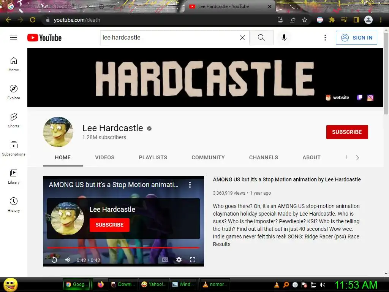389x292 pixels.
Task: Open Shorts in the sidebar
Action: coord(14,121)
